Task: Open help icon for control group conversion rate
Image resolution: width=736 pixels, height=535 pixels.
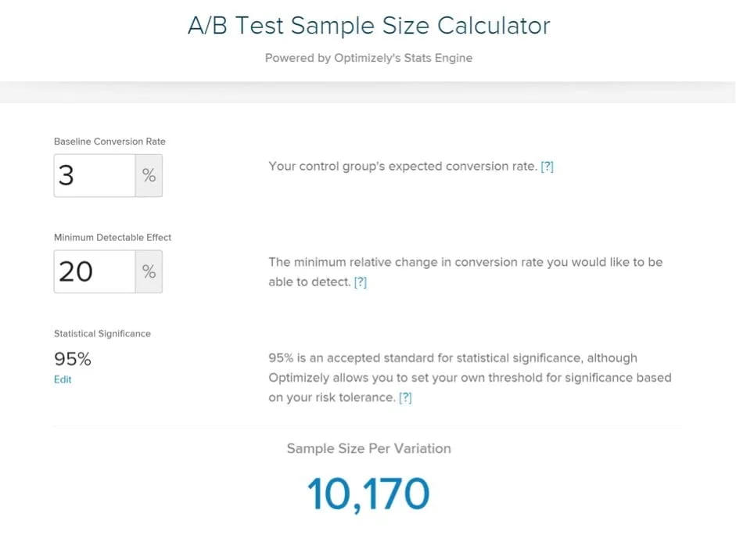Action: [x=547, y=167]
